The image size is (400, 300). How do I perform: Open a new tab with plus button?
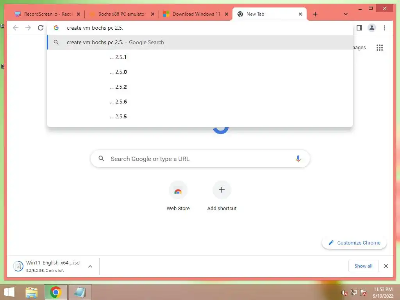coord(315,14)
